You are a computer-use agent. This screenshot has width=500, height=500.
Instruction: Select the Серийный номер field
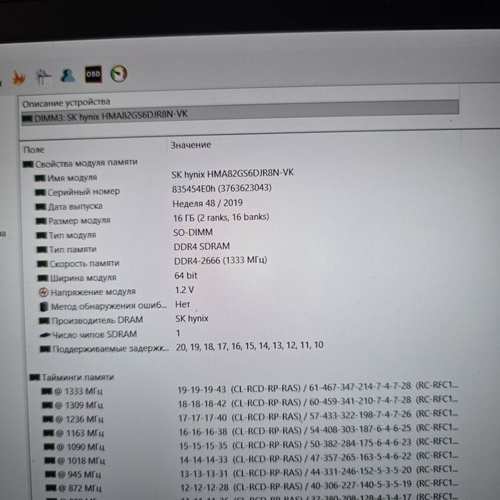pyautogui.click(x=77, y=192)
